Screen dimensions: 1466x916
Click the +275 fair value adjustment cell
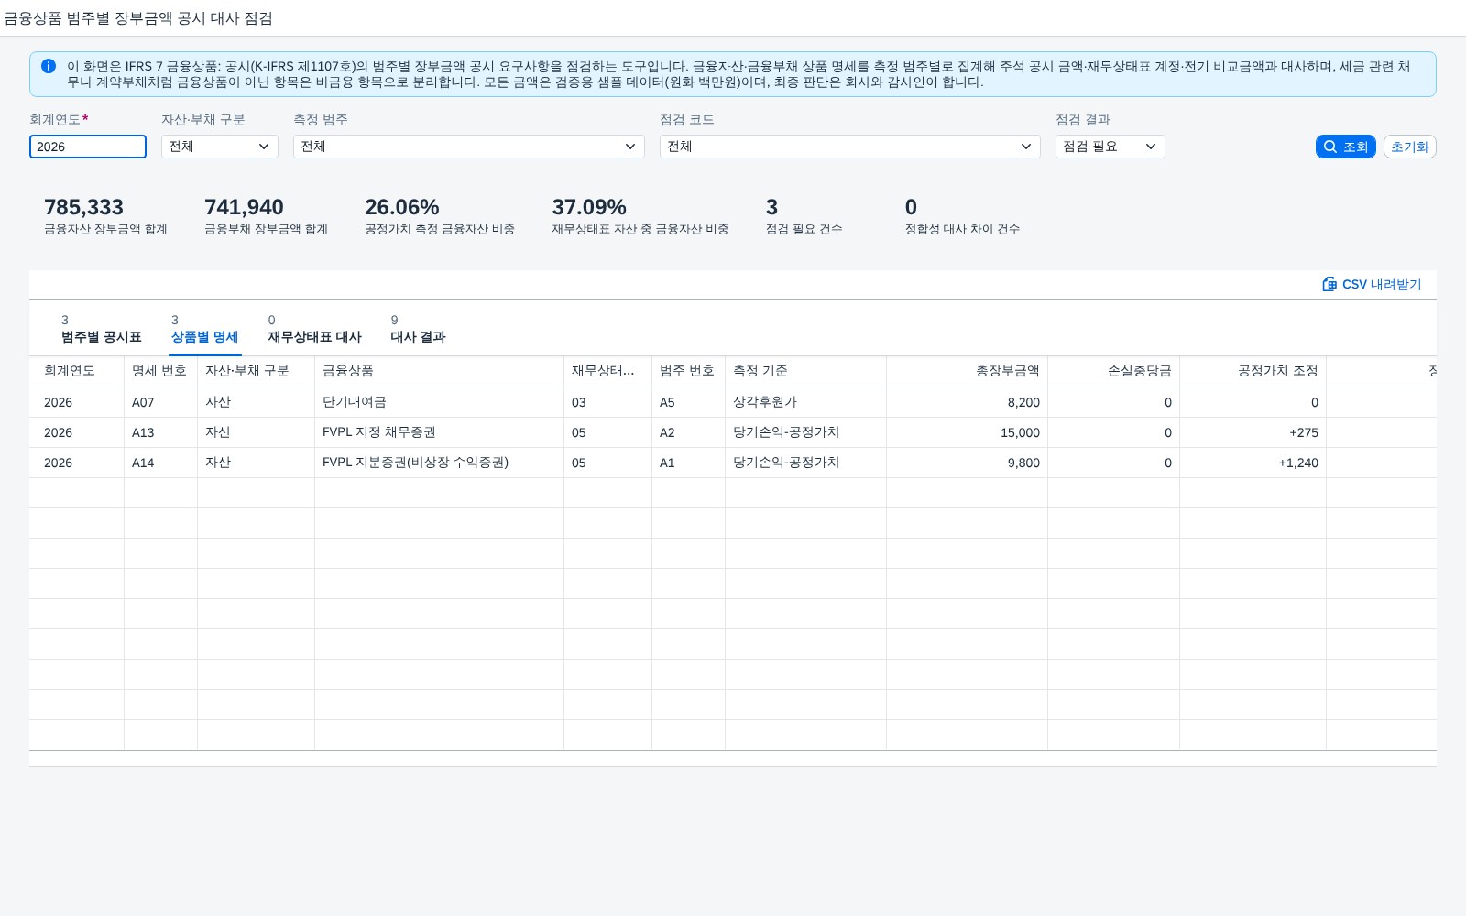click(1253, 432)
